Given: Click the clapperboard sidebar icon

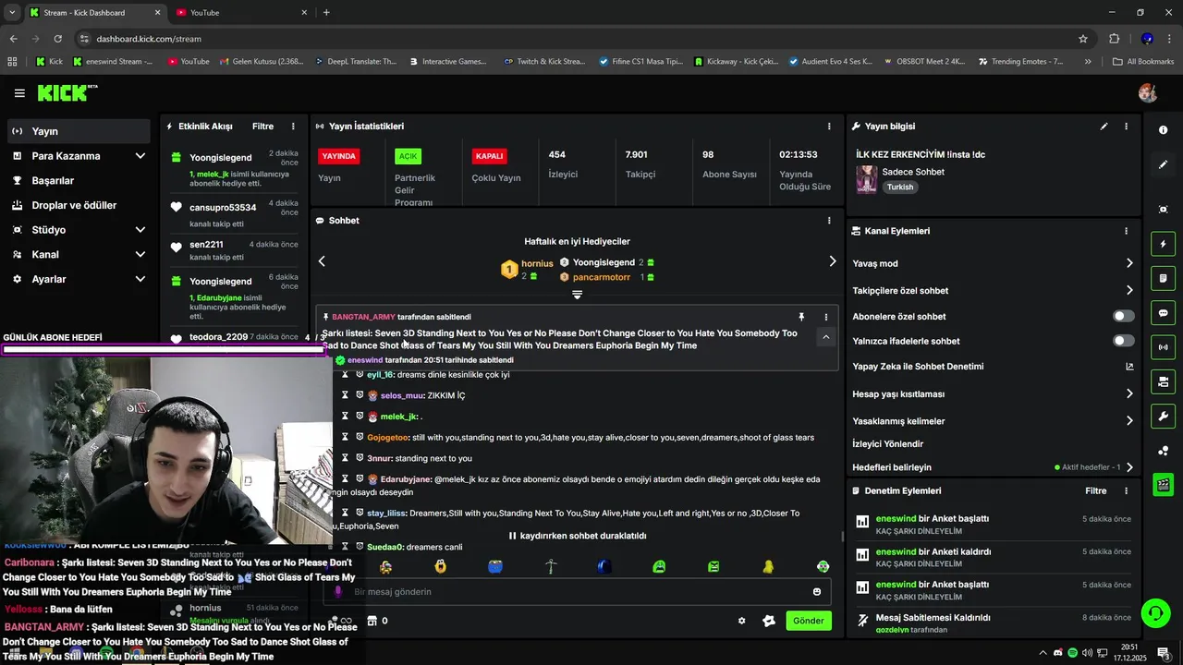Looking at the screenshot, I should (x=1163, y=484).
